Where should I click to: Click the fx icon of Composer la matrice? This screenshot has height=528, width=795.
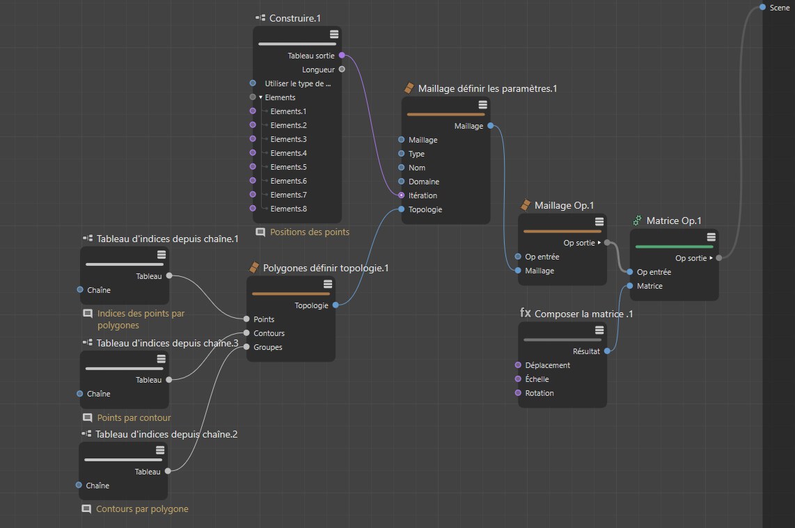(x=526, y=313)
